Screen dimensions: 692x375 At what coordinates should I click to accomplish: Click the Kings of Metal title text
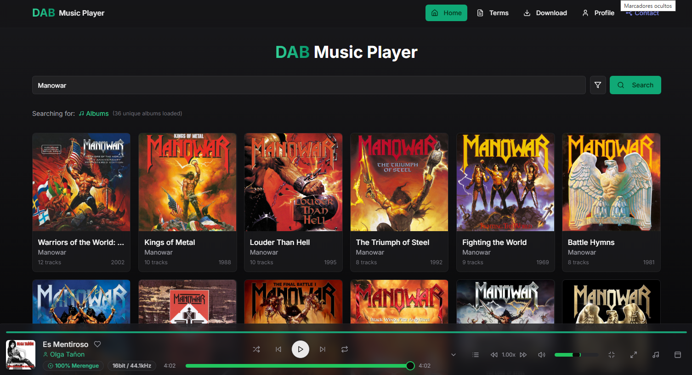170,242
